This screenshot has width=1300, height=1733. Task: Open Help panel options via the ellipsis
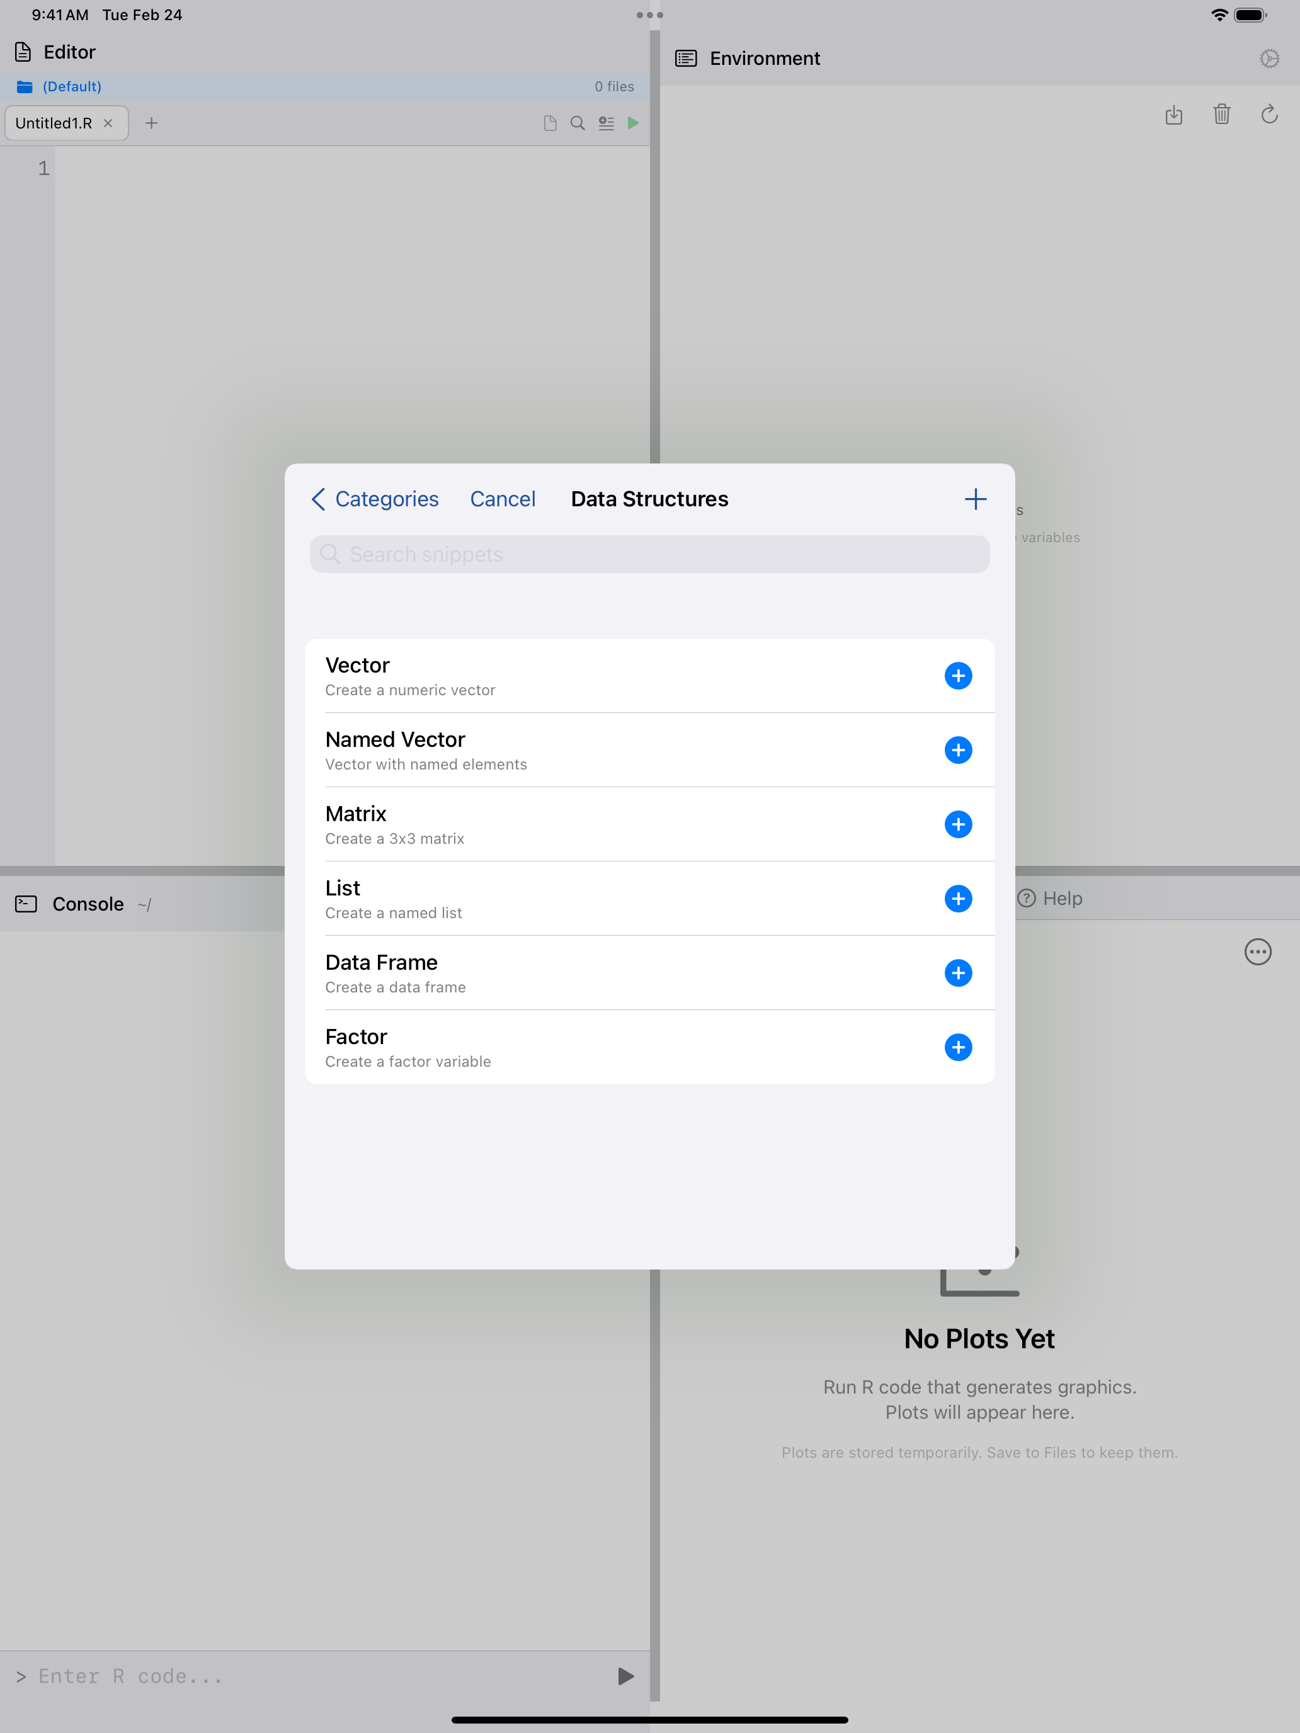tap(1258, 952)
